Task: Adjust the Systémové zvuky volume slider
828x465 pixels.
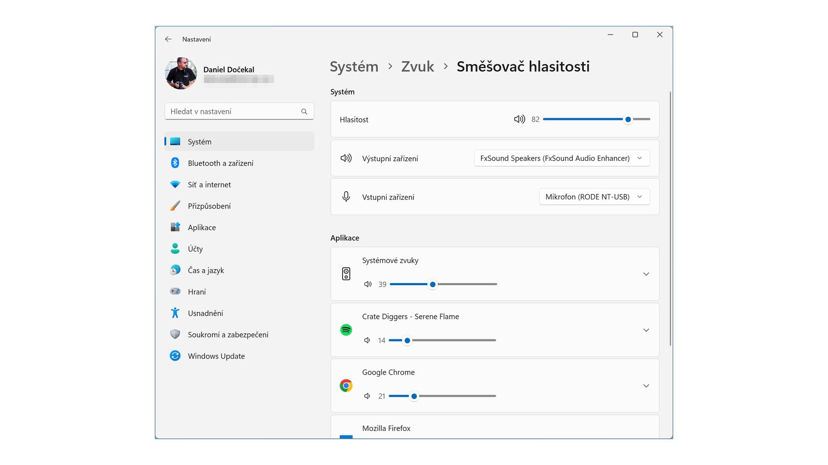Action: click(443, 284)
